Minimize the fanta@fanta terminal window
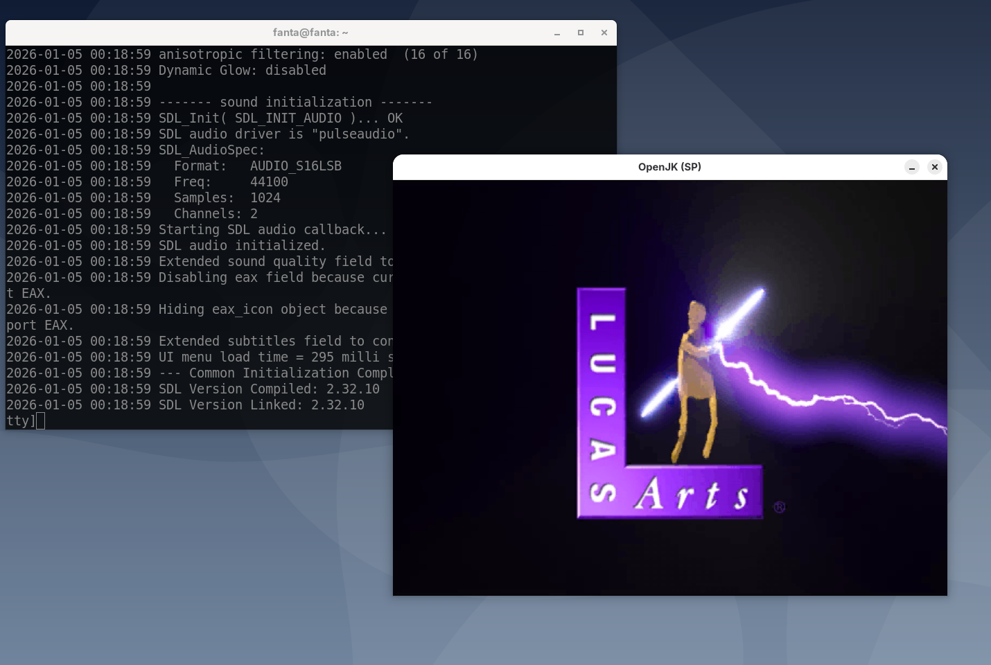Viewport: 991px width, 665px height. pyautogui.click(x=557, y=33)
